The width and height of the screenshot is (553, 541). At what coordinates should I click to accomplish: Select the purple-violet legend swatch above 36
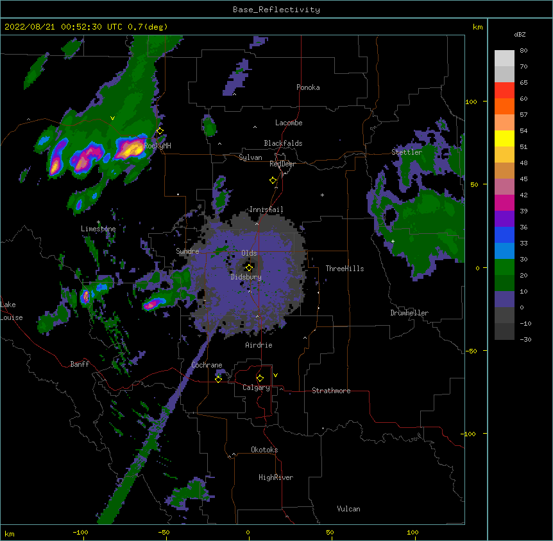pos(504,219)
